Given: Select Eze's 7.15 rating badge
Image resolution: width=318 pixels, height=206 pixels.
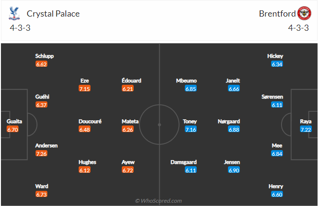Looking at the screenshot, I should coord(85,89).
